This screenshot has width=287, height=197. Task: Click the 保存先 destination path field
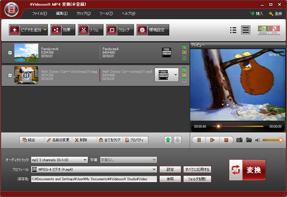coord(94,179)
